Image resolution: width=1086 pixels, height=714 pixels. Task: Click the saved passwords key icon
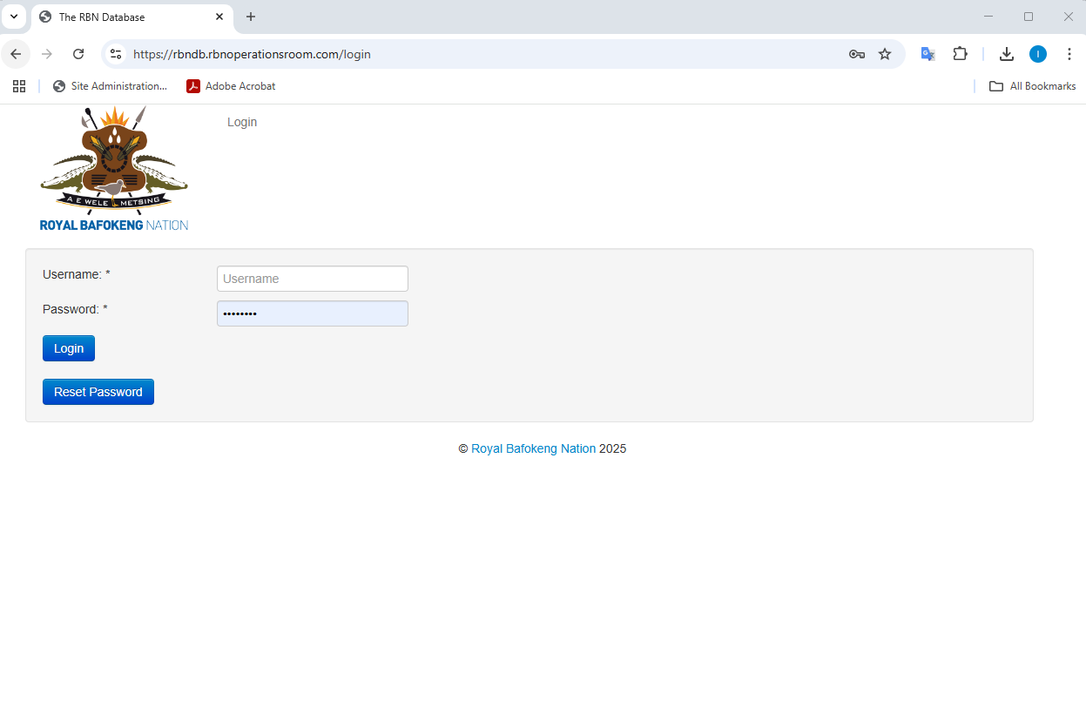point(856,54)
